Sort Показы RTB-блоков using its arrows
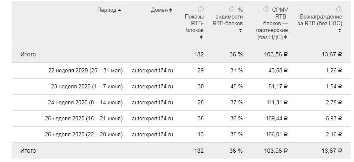 201,37
